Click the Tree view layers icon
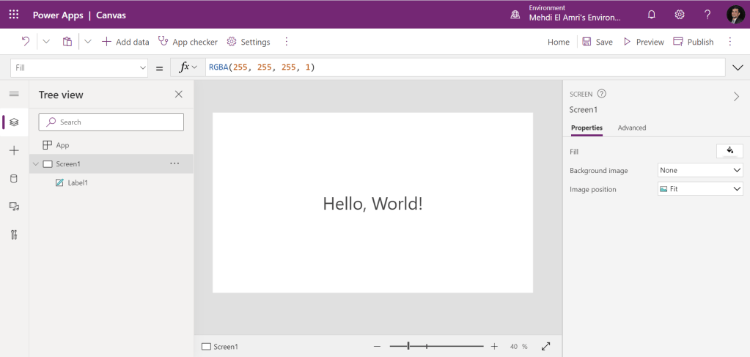The height and width of the screenshot is (357, 750). 13,122
